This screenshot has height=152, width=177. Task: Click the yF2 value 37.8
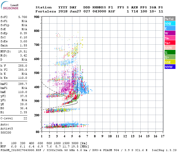click(x=24, y=96)
